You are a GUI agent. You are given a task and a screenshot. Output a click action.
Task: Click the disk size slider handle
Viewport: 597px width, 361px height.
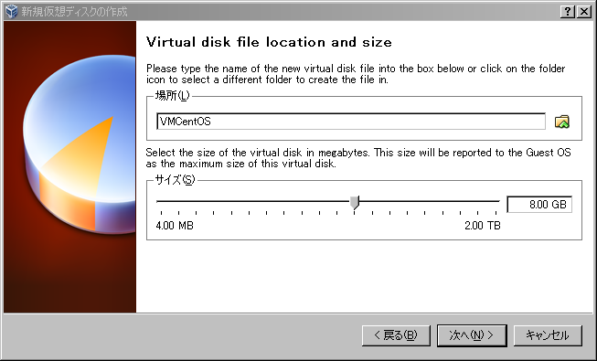pos(355,202)
